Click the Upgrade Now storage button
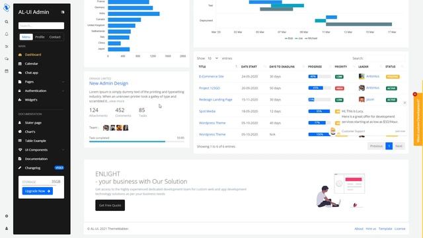Image resolution: width=423 pixels, height=238 pixels. pos(38,191)
